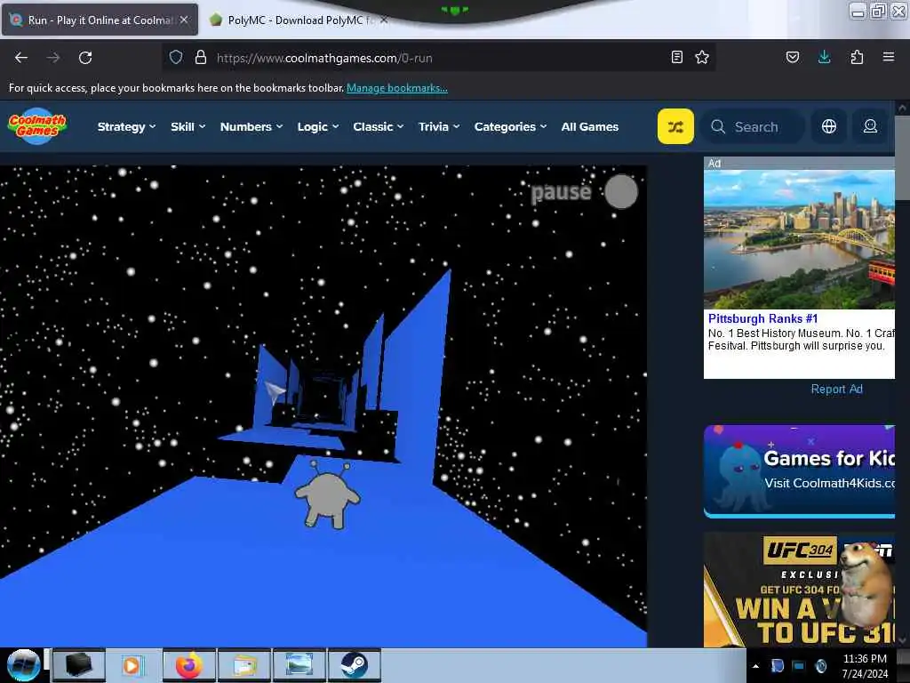Open Firefox from the taskbar
Viewport: 910px width, 683px height.
point(189,665)
